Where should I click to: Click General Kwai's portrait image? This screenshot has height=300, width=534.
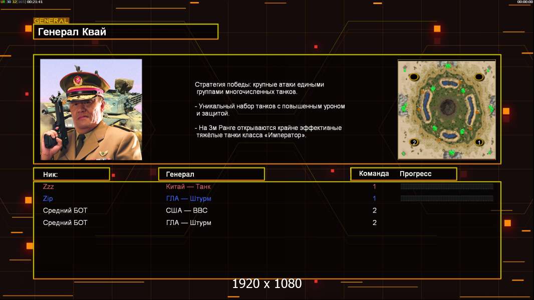click(x=91, y=109)
